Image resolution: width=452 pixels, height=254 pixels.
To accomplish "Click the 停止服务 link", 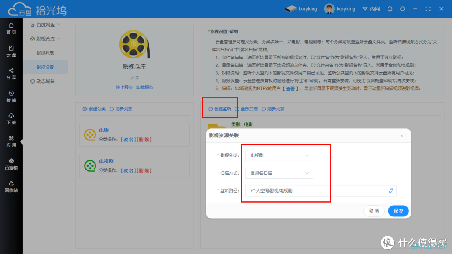I will point(124,87).
